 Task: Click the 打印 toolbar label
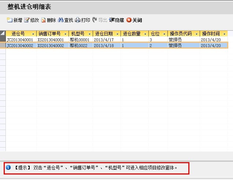[86, 20]
